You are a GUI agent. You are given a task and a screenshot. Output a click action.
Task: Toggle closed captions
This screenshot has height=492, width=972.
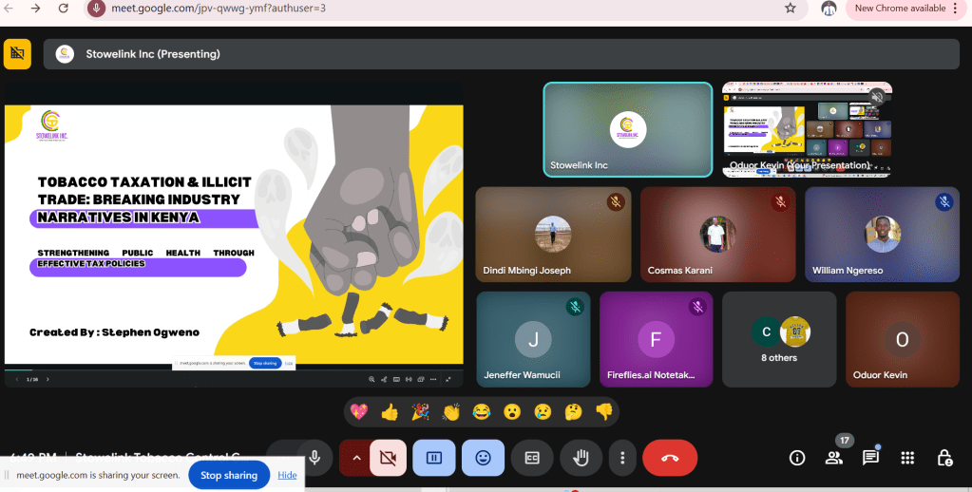tap(532, 458)
